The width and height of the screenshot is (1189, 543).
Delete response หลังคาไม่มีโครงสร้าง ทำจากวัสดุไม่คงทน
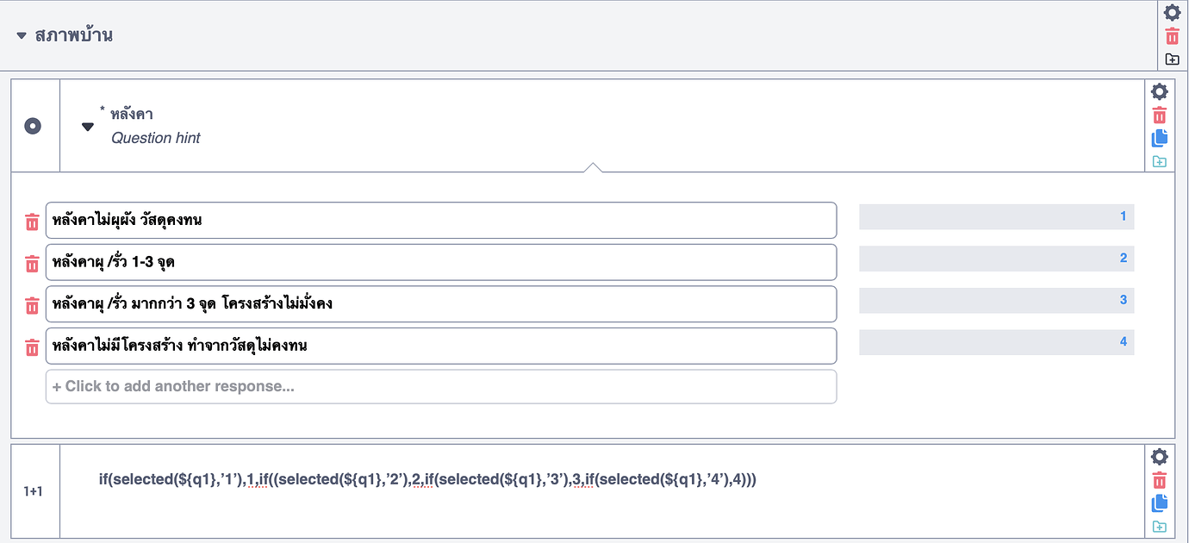pyautogui.click(x=32, y=346)
